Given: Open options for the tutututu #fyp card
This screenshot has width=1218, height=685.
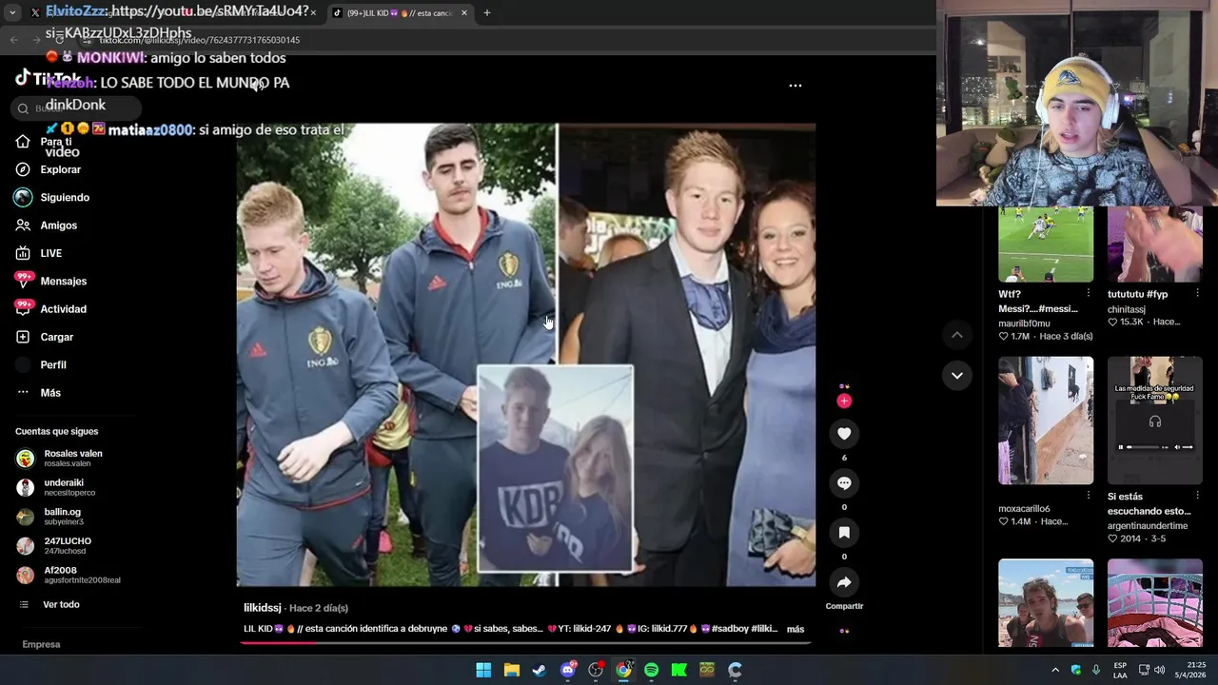Looking at the screenshot, I should click(x=1197, y=294).
